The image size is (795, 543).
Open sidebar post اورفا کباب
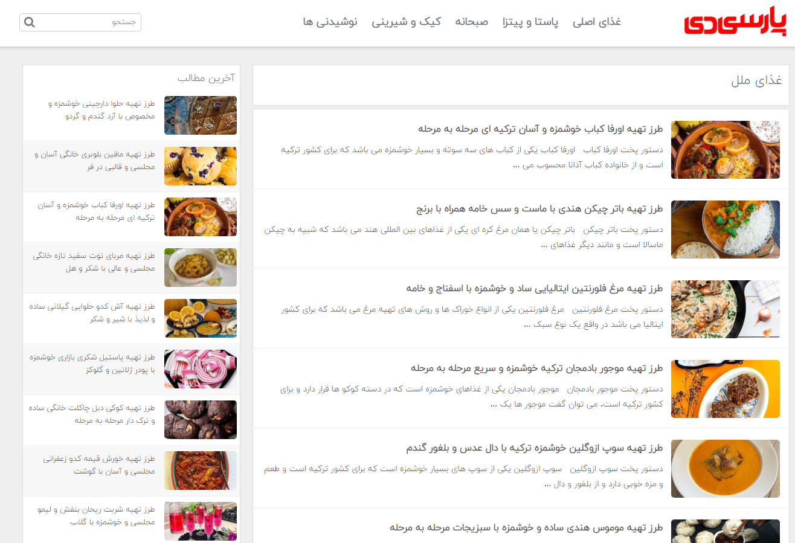95,211
